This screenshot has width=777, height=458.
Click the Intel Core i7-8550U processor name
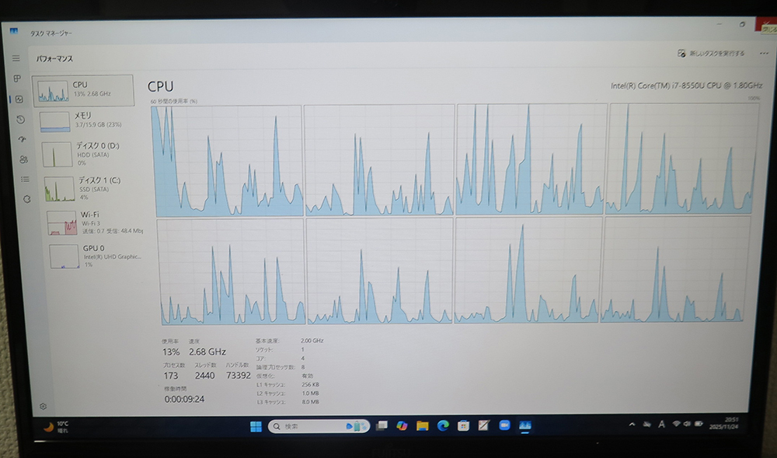click(686, 86)
